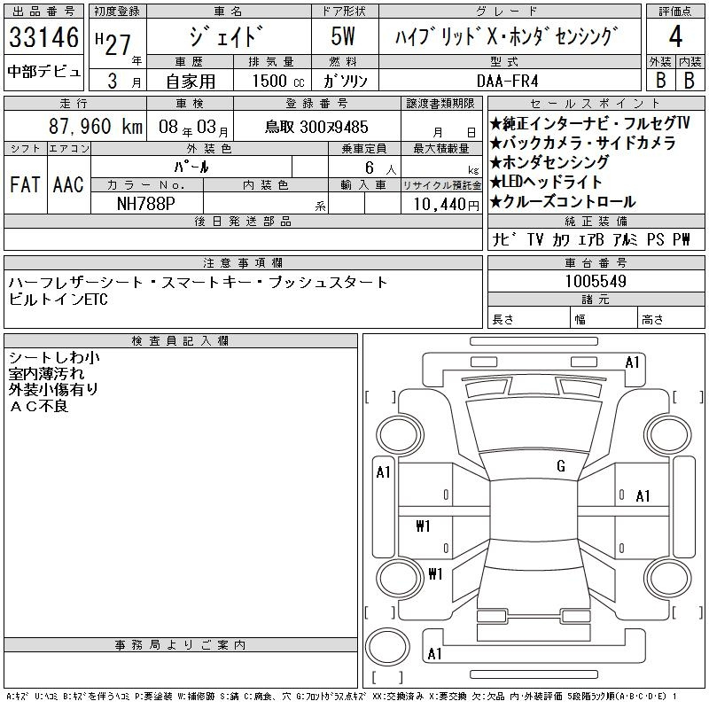Image resolution: width=709 pixels, height=709 pixels.
Task: Select the exterior color パール
Action: [191, 168]
